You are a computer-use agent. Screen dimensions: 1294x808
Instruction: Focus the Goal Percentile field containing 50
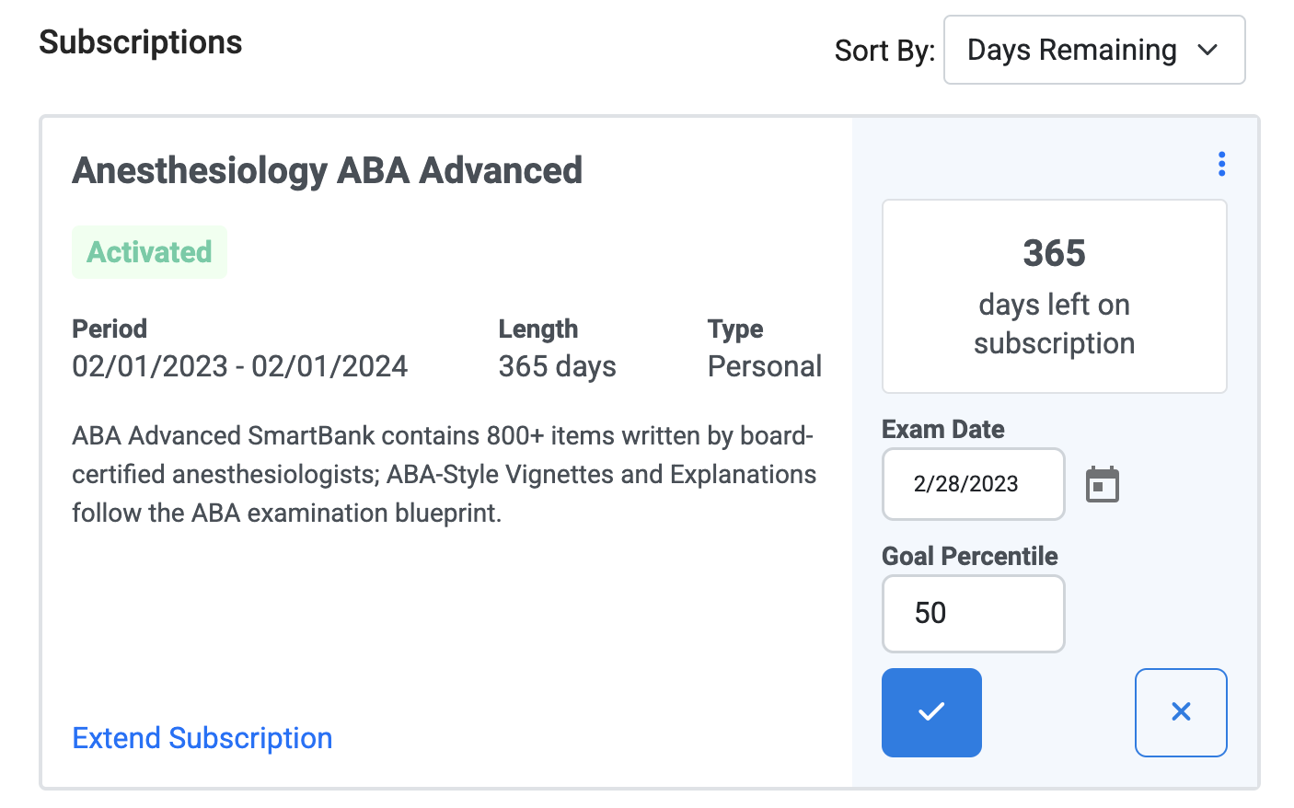[973, 613]
